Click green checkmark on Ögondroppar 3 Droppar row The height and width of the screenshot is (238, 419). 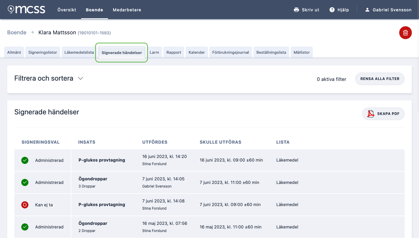[25, 182]
